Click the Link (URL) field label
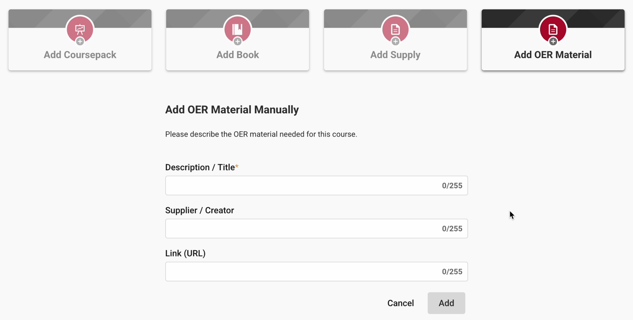The image size is (633, 320). pos(185,253)
